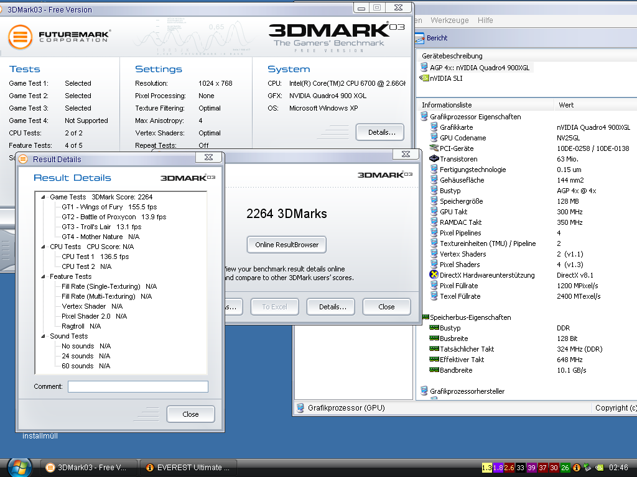637x477 pixels.
Task: Click the Online ResultBrowser button
Action: pyautogui.click(x=286, y=245)
